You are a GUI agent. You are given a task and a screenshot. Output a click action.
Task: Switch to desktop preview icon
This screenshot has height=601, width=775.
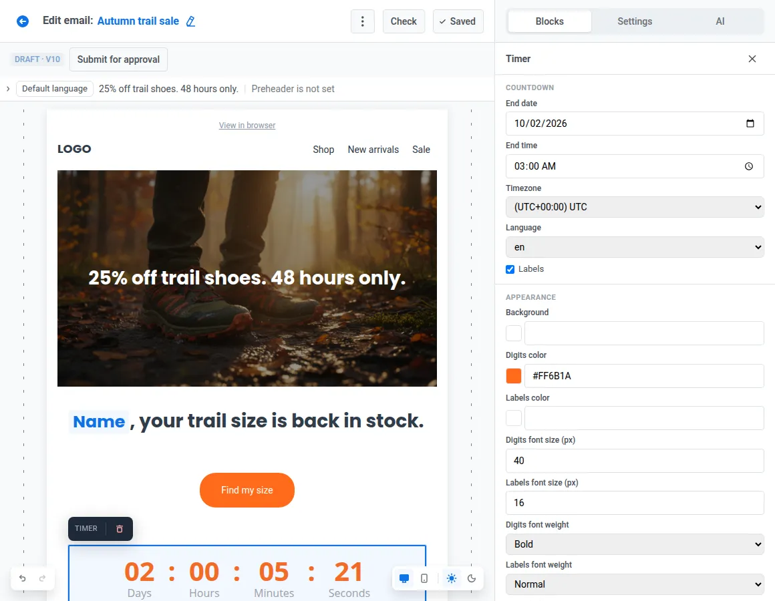click(404, 578)
